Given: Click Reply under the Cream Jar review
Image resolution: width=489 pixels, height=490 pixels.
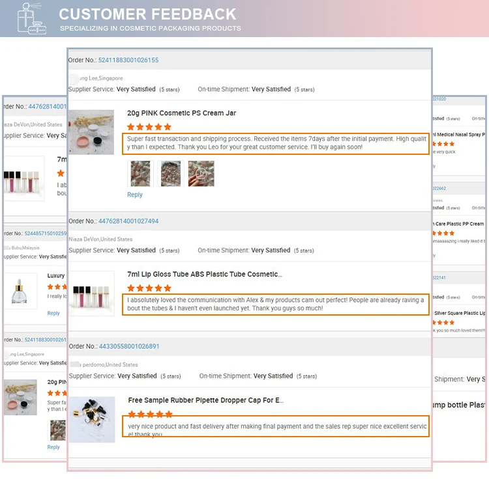Looking at the screenshot, I should point(134,195).
